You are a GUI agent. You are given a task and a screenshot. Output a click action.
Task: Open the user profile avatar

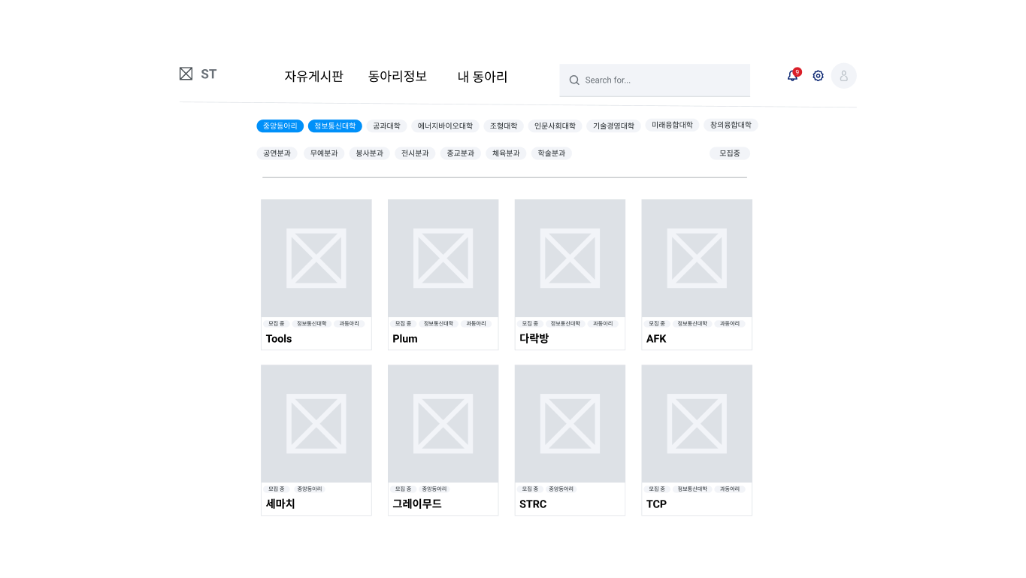coord(843,76)
